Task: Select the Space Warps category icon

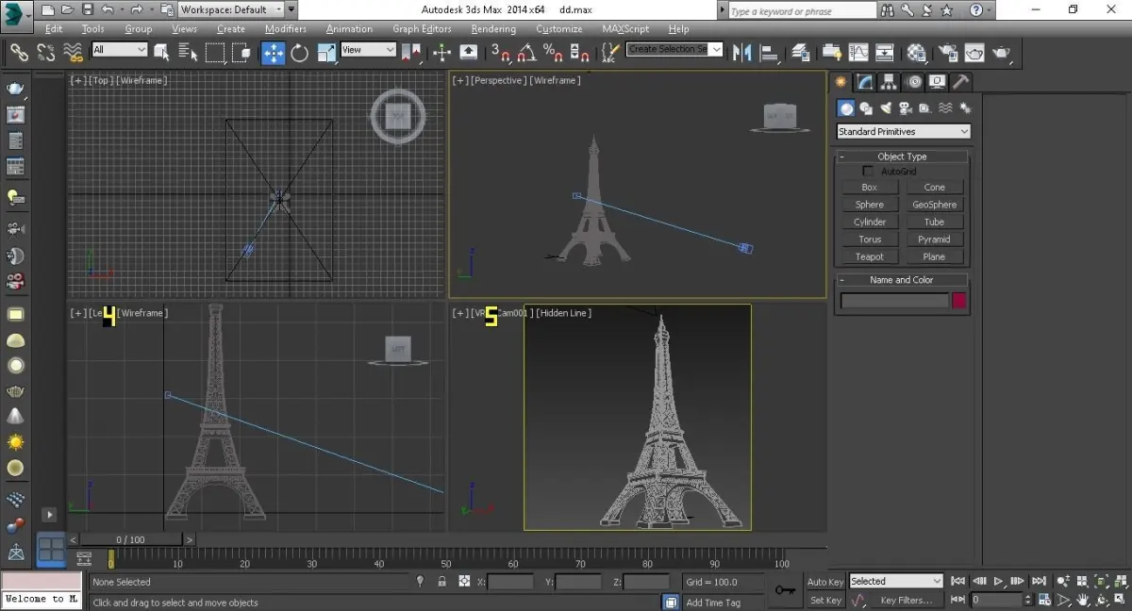Action: point(944,108)
